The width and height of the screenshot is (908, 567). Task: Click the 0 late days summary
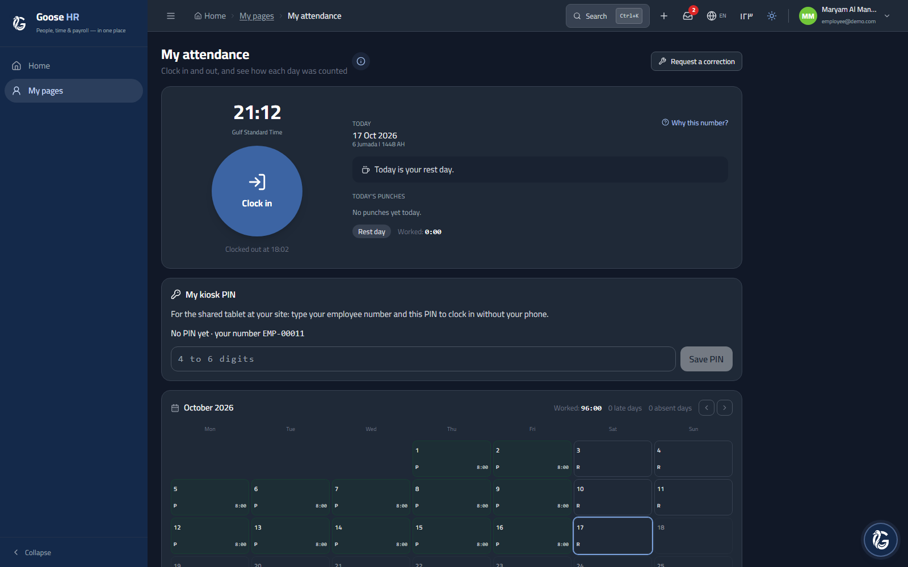tap(625, 408)
